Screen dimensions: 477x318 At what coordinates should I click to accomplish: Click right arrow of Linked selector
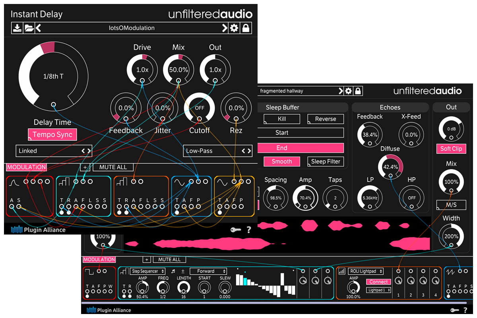[89, 151]
